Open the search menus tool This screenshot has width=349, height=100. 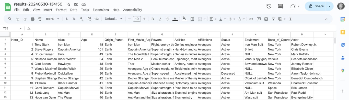point(10,19)
